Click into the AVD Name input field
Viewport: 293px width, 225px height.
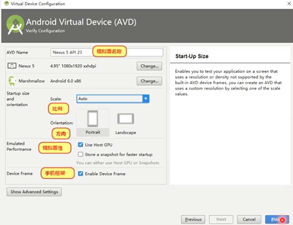[x=107, y=52]
